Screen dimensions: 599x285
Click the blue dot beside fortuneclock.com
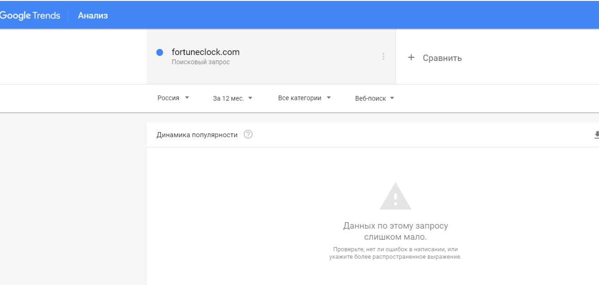tap(160, 53)
